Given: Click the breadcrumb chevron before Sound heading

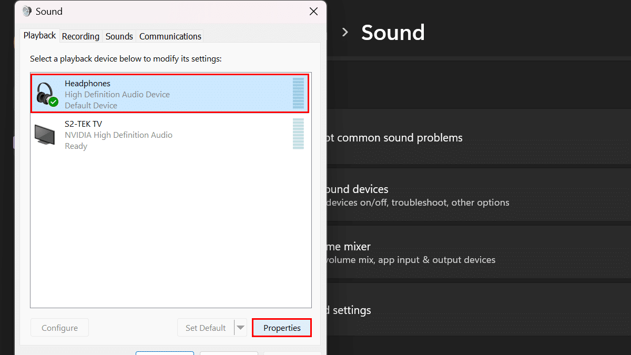Looking at the screenshot, I should [x=345, y=33].
